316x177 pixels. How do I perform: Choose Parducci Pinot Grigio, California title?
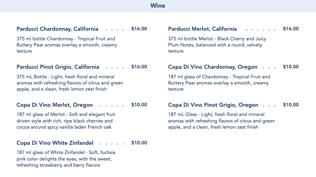(x=58, y=67)
